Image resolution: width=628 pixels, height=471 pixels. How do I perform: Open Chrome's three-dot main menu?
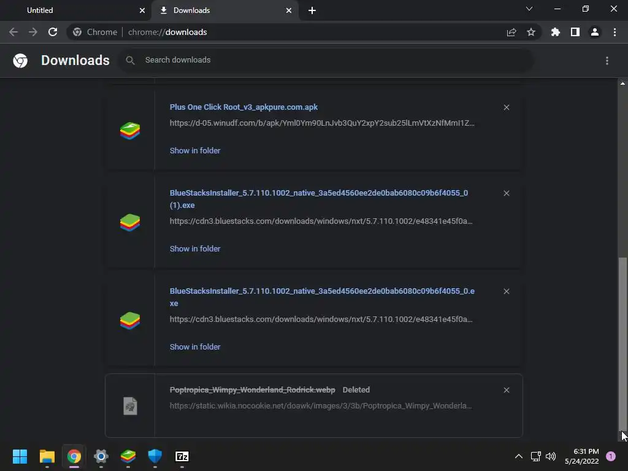615,32
